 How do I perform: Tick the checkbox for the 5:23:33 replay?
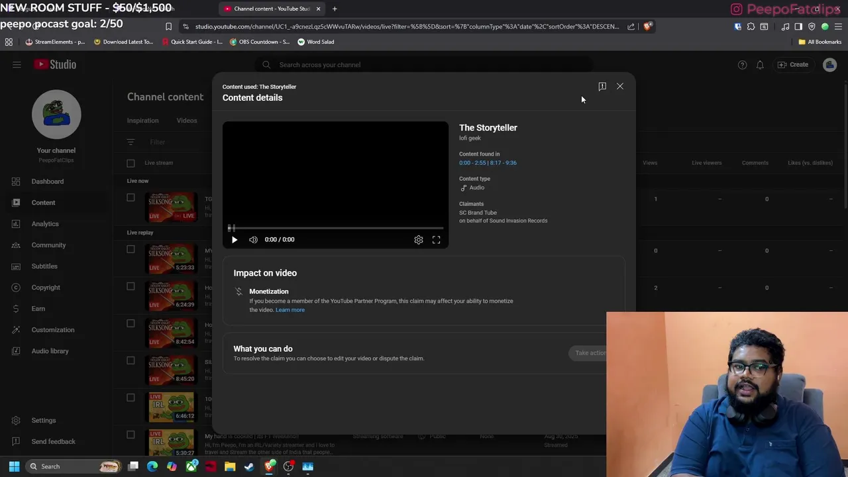click(x=131, y=249)
